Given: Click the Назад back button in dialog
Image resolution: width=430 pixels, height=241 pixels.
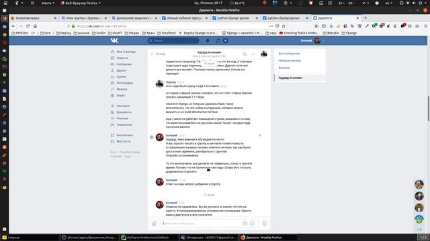Looking at the screenshot, I should pos(158,54).
